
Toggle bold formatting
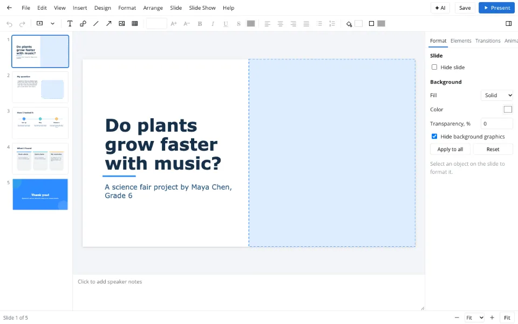point(200,23)
